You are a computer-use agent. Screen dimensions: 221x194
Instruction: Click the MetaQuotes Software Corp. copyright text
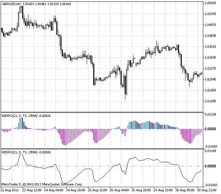tap(42, 184)
